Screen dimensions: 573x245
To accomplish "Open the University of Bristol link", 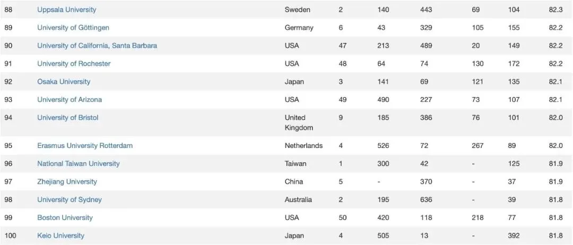I will pyautogui.click(x=68, y=118).
